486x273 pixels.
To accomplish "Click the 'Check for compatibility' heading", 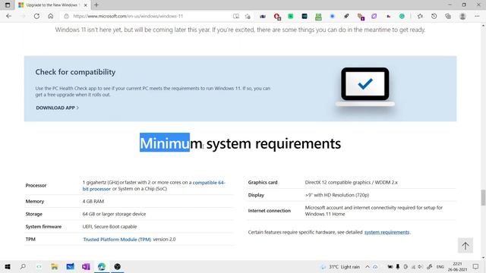I will pos(75,72).
